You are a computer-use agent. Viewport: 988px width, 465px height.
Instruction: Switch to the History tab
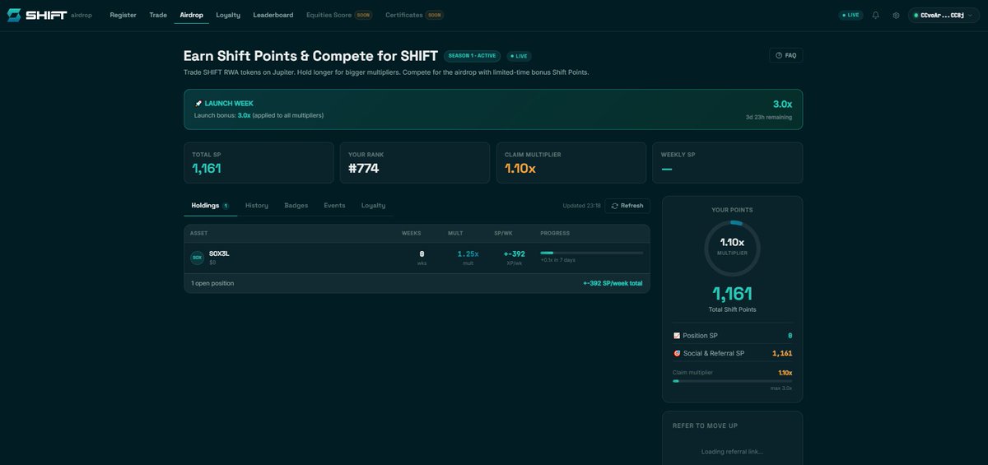pos(257,205)
